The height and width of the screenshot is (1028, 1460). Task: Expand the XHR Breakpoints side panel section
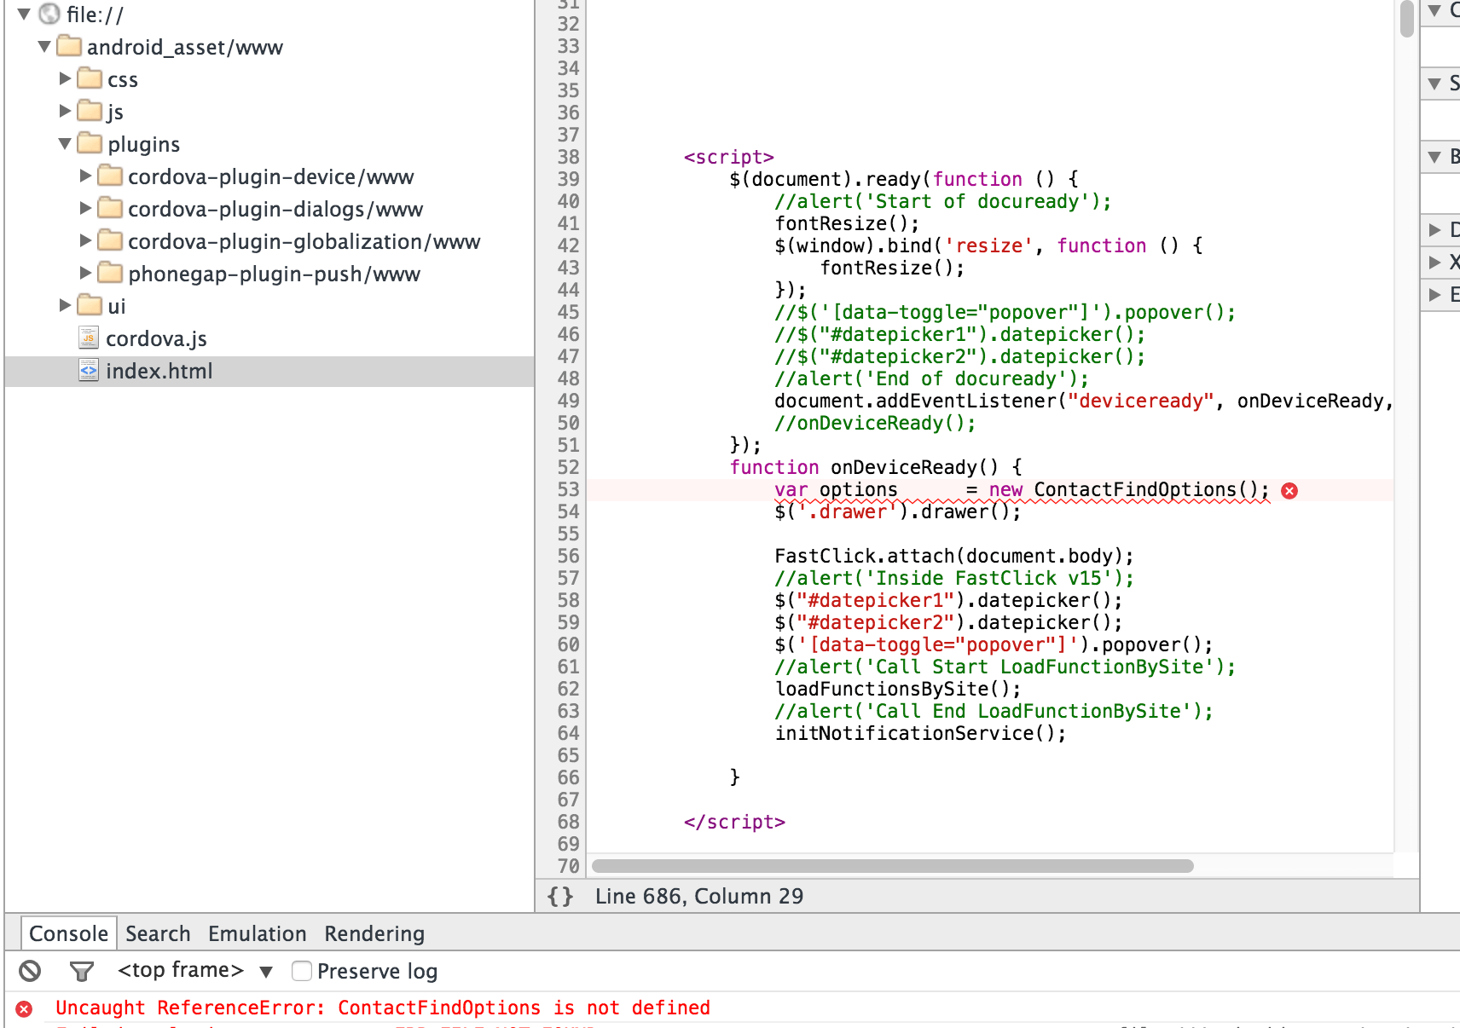(1436, 262)
